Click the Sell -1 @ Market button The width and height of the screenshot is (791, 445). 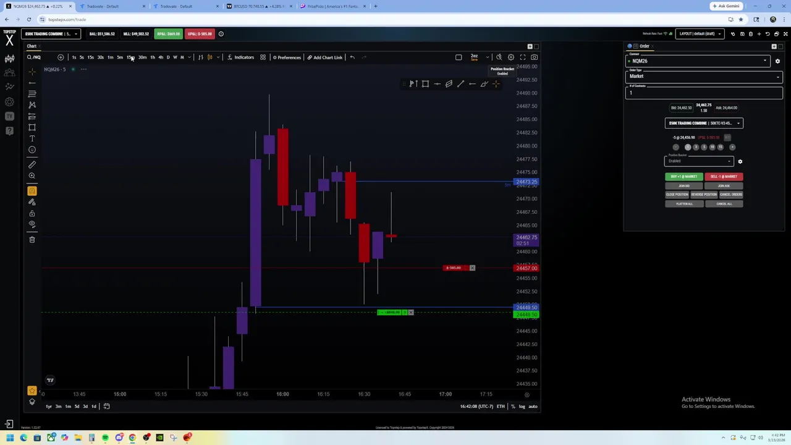pyautogui.click(x=724, y=177)
